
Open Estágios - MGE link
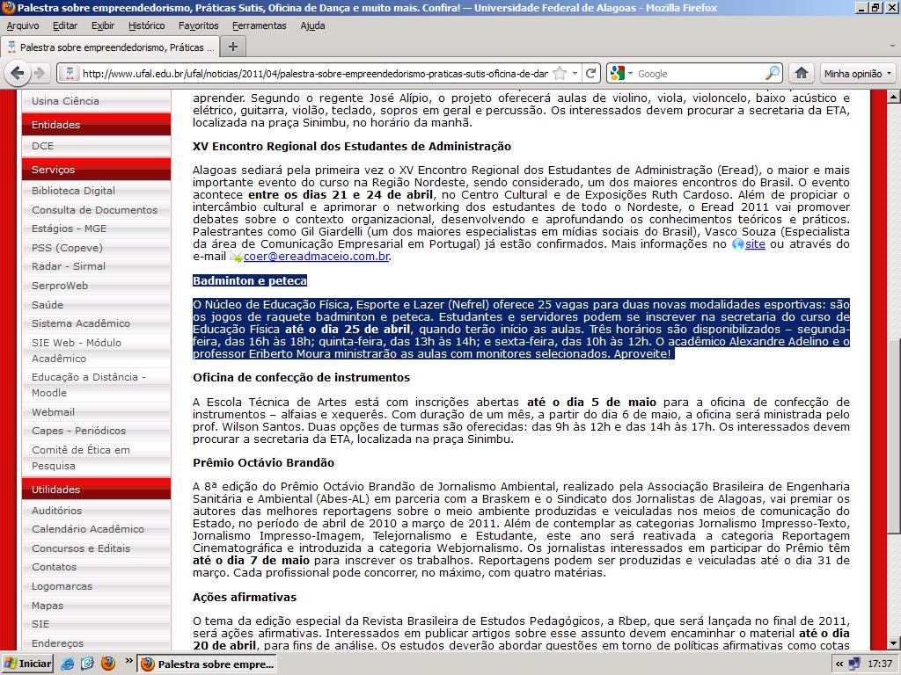69,229
